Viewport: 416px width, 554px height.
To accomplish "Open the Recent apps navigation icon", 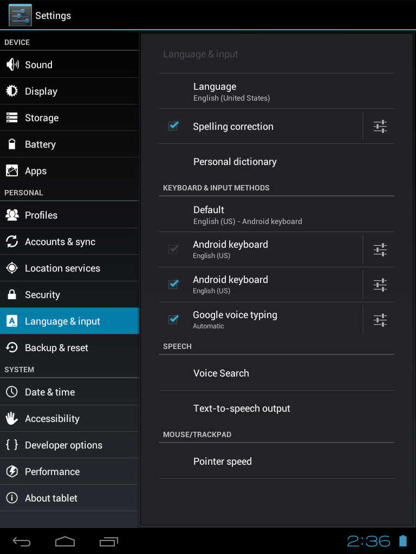I will (109, 541).
